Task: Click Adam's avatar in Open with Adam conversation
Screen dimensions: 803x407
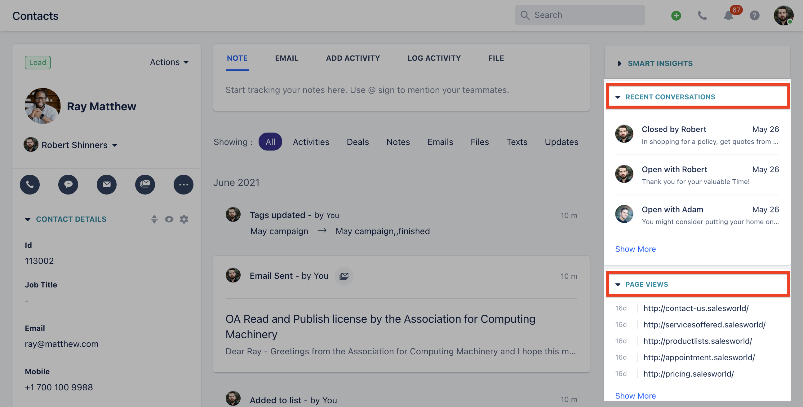Action: (624, 214)
